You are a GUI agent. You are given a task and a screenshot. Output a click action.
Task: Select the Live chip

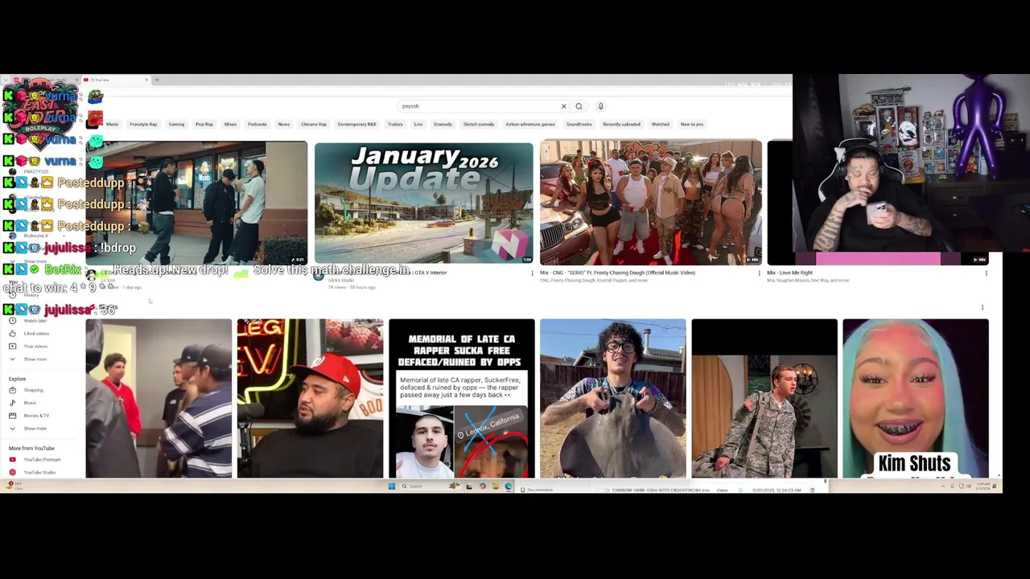[418, 125]
